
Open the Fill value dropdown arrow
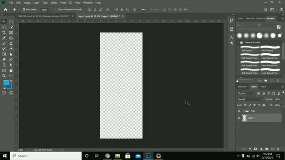click(x=282, y=105)
